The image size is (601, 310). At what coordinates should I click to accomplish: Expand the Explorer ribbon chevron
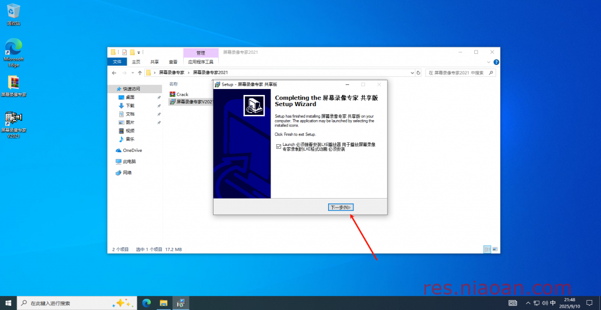point(489,62)
